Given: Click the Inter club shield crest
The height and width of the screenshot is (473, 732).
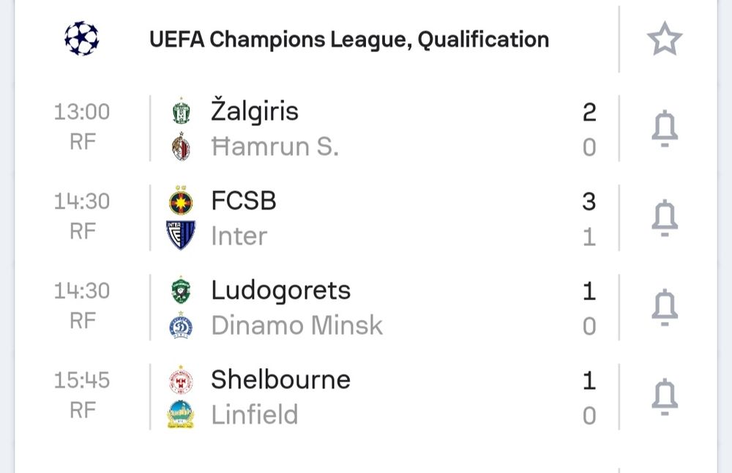Looking at the screenshot, I should 181,236.
